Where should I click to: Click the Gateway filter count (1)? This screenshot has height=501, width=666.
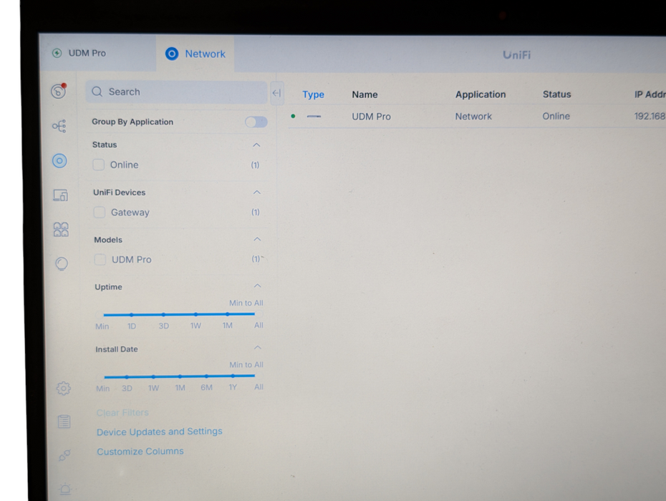[x=255, y=212]
